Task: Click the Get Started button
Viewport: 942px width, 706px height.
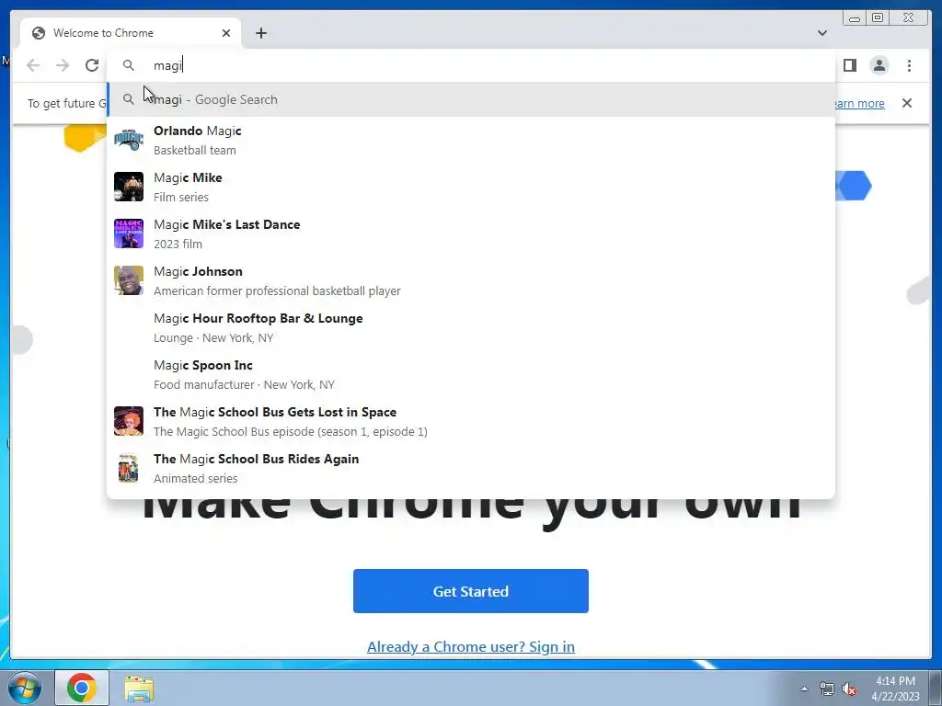Action: 470,591
